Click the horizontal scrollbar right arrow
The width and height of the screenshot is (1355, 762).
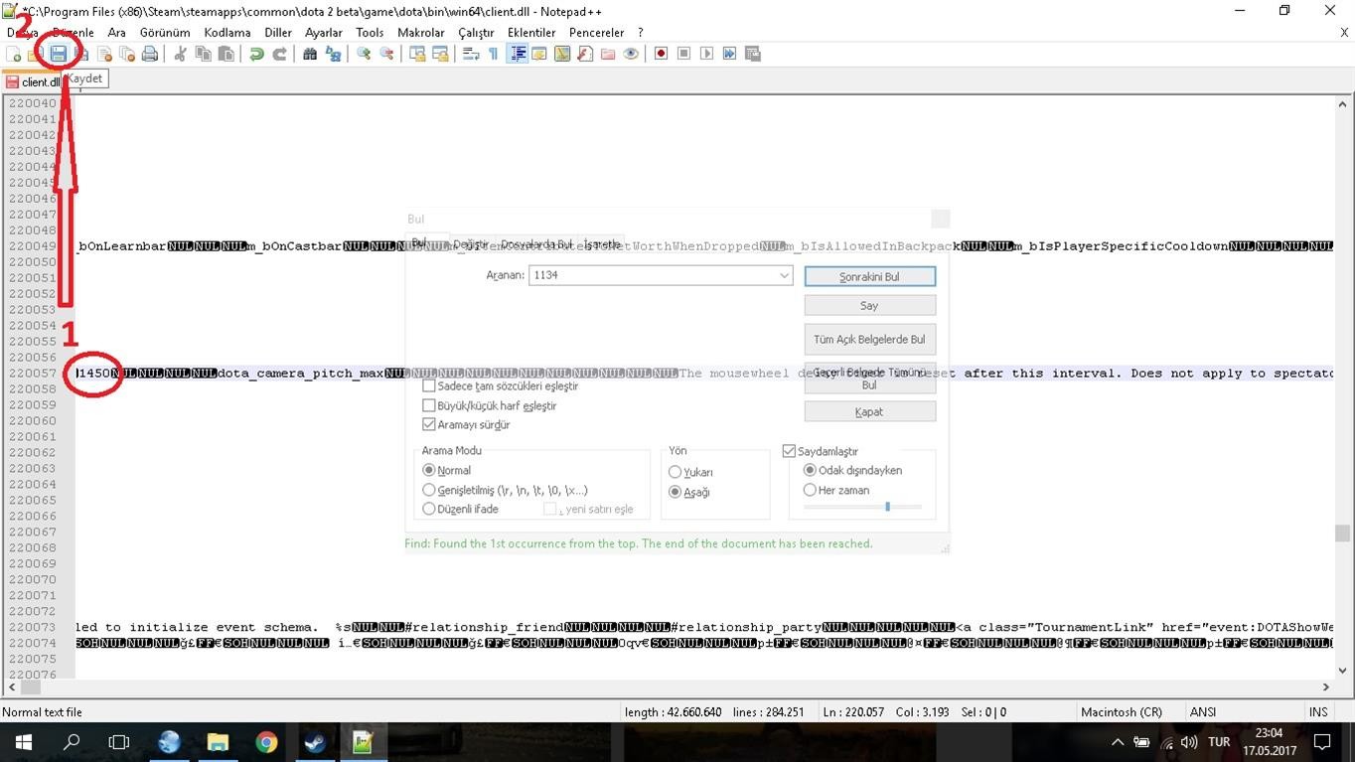[x=1325, y=686]
